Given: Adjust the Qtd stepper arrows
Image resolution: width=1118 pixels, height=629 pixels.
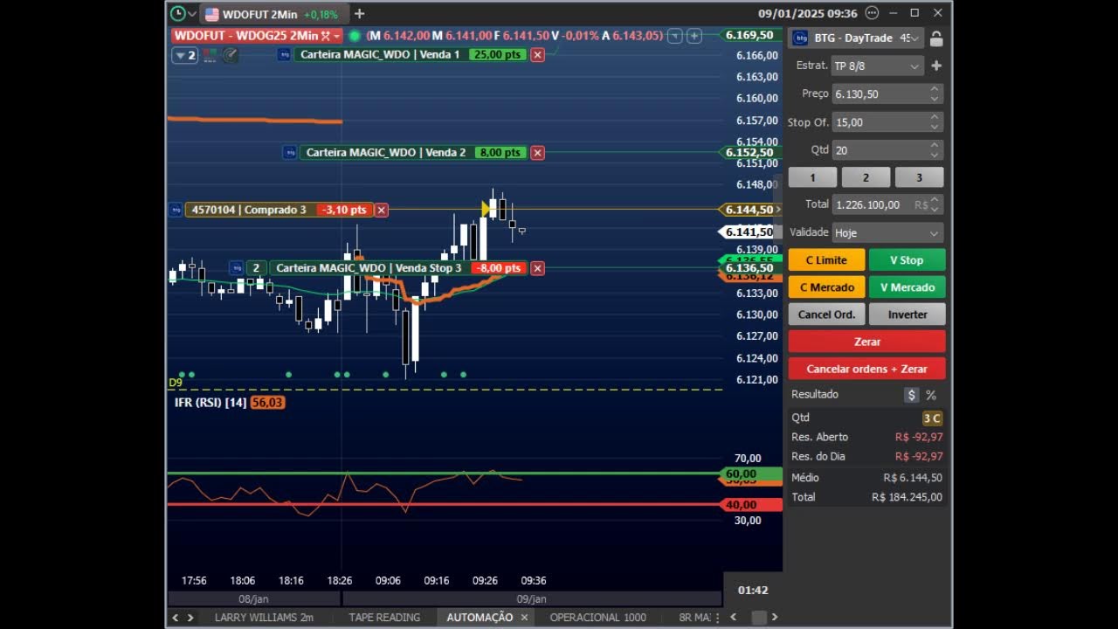Looking at the screenshot, I should coord(935,150).
